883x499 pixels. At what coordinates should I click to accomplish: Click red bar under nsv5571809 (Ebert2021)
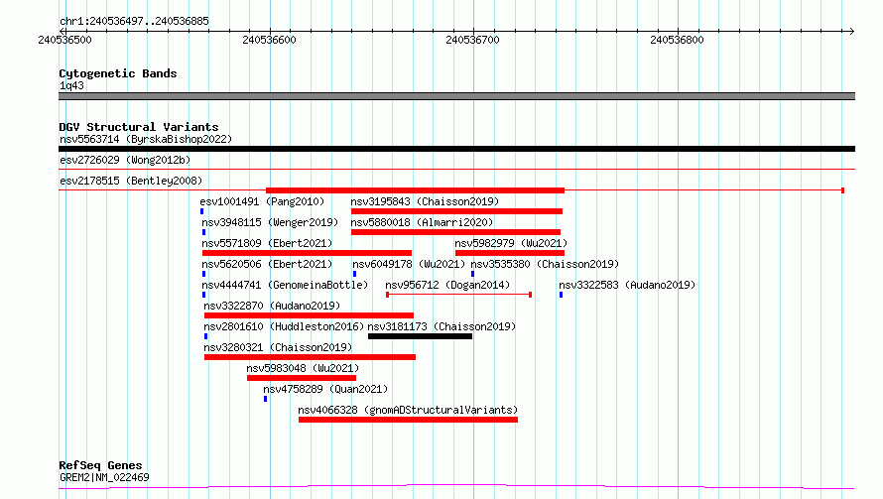pos(307,253)
